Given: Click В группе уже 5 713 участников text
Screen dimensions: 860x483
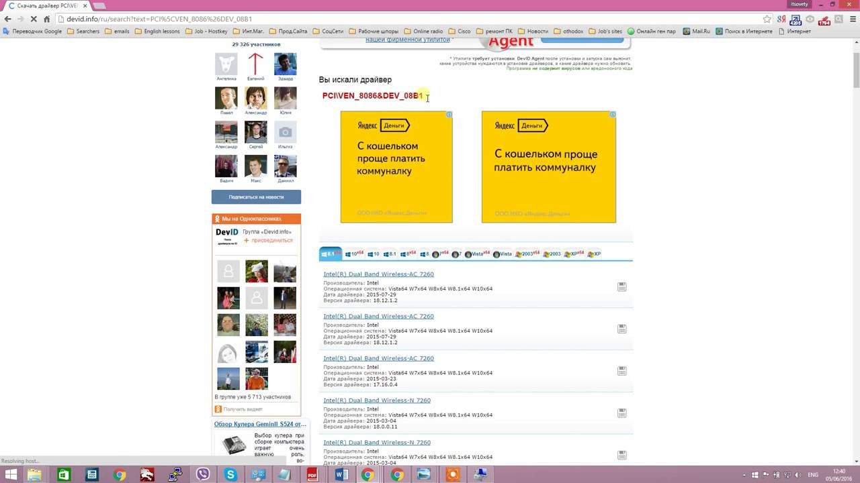Looking at the screenshot, I should click(x=253, y=397).
